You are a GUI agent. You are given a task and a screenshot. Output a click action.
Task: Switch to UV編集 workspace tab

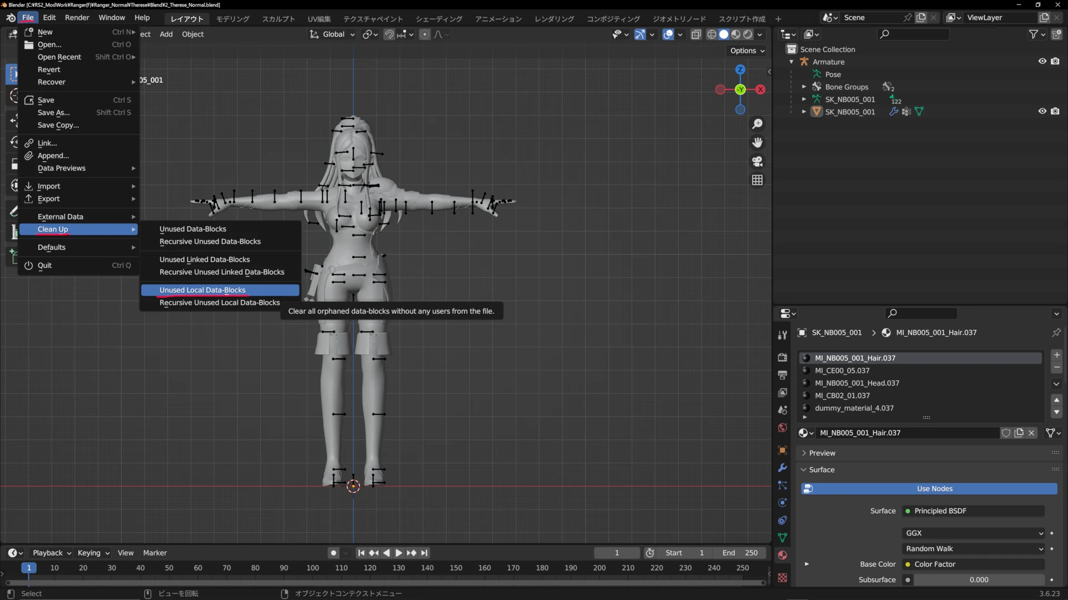click(319, 19)
